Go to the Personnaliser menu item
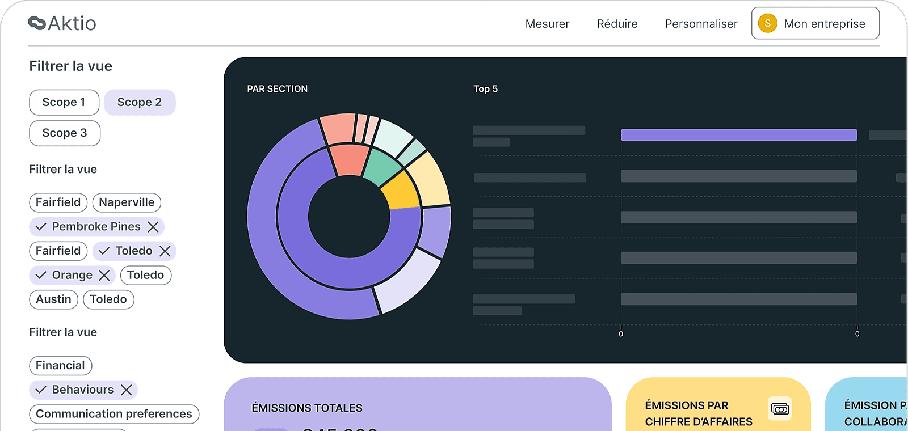 click(x=701, y=24)
